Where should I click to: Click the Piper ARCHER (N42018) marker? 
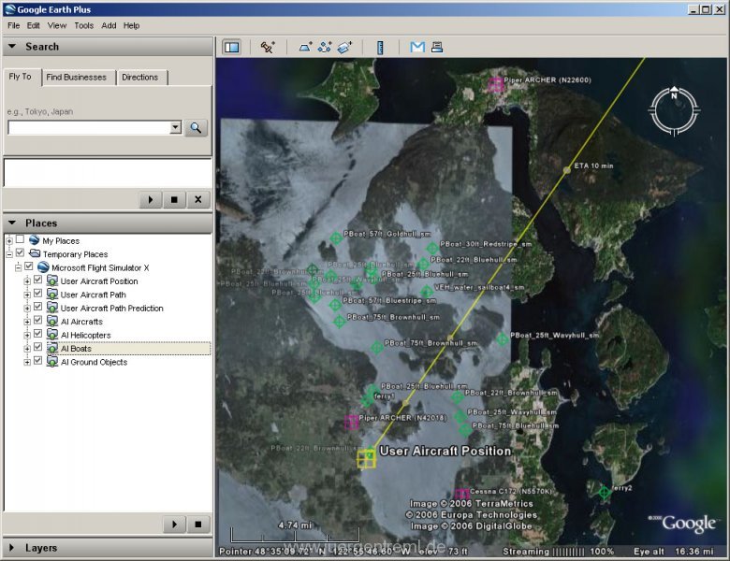[352, 422]
